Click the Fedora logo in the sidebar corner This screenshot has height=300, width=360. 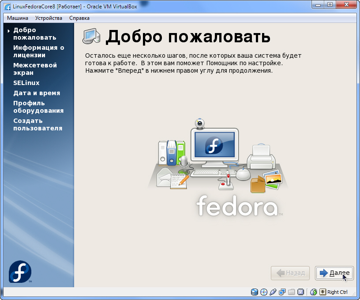point(20,272)
